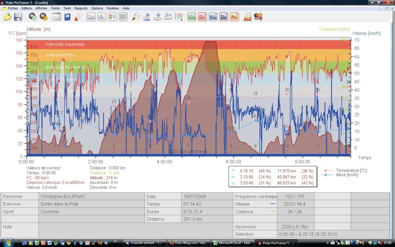
Task: Click the selection range 0:00:00 - 9:23:15
Action: (x=308, y=234)
